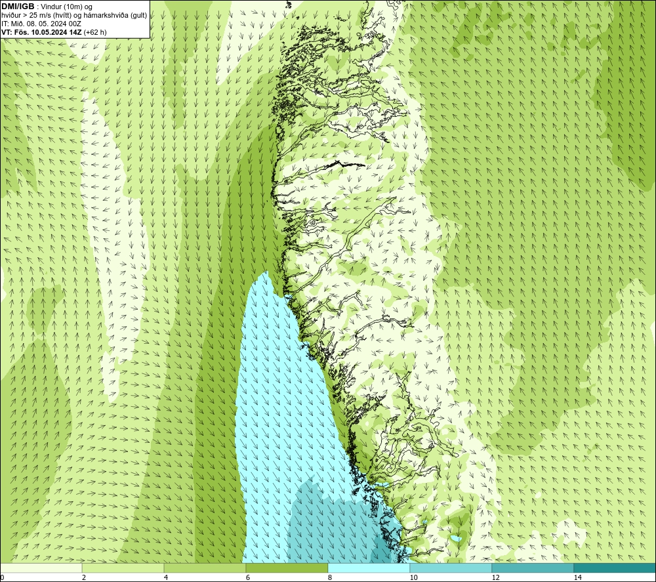Click the legend scale label '12'
Image resolution: width=656 pixels, height=582 pixels.
pyautogui.click(x=495, y=578)
